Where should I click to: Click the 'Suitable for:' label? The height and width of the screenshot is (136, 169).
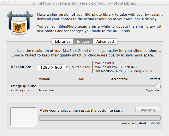(81, 67)
